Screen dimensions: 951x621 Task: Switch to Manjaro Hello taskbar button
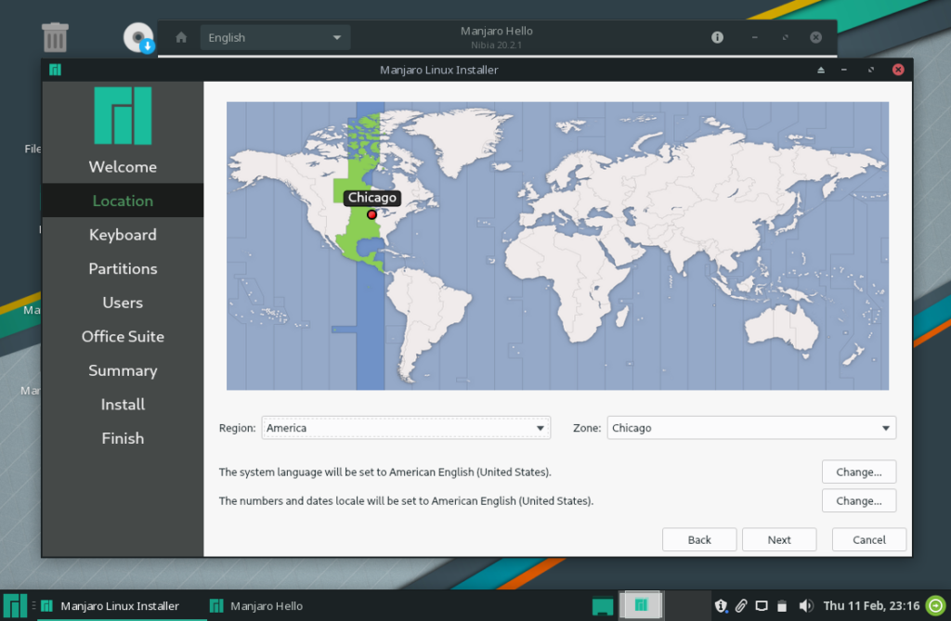[x=256, y=606]
